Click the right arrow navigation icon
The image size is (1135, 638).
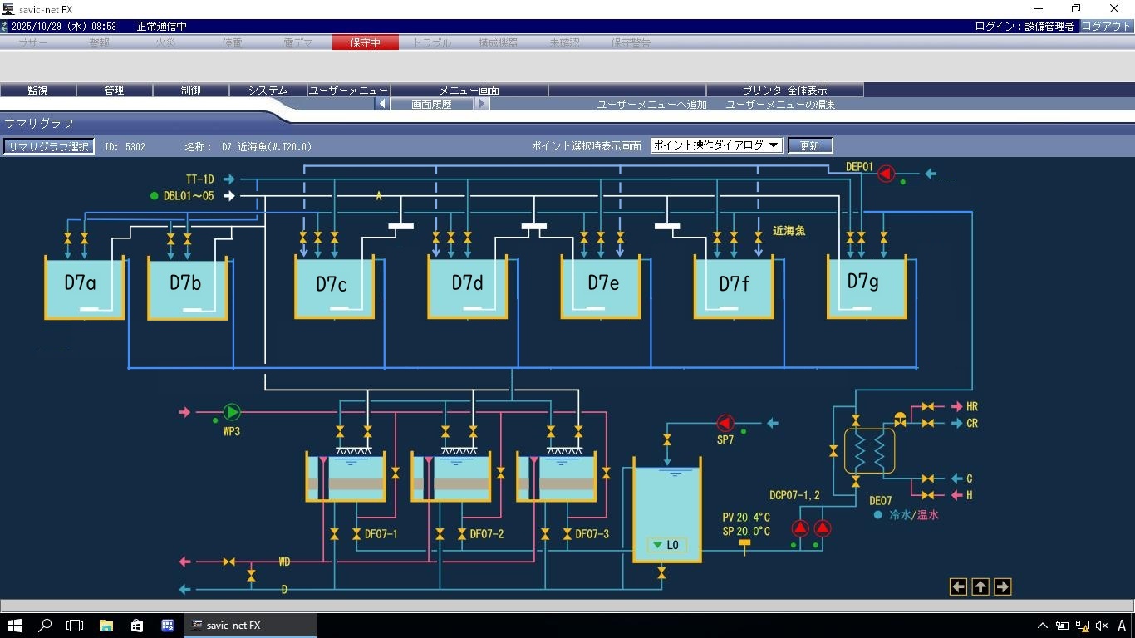coord(1002,587)
